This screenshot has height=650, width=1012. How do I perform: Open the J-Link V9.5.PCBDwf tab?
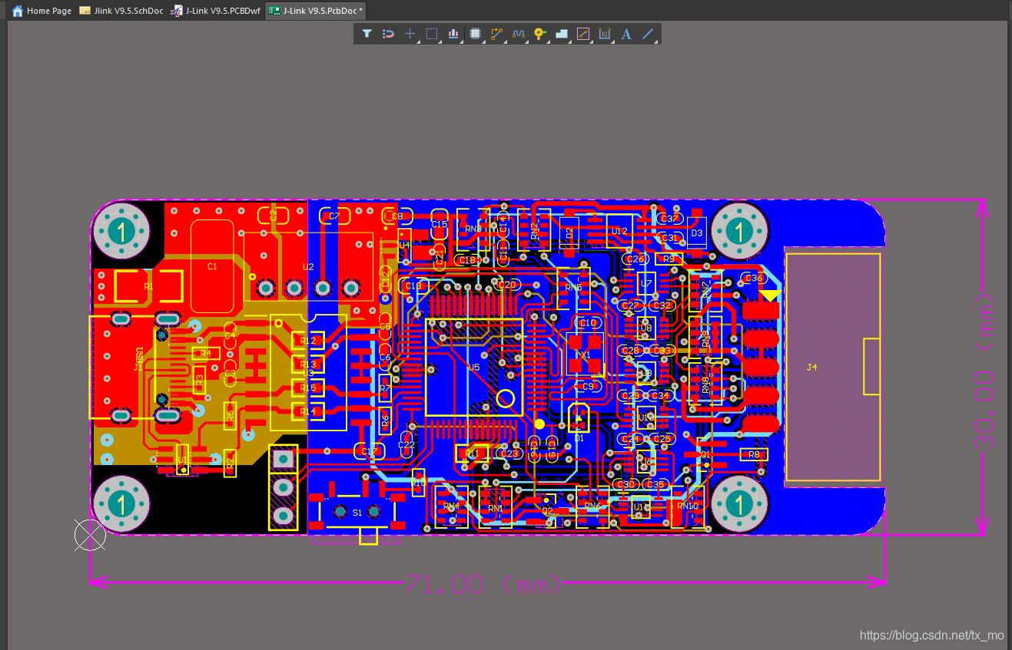point(216,11)
